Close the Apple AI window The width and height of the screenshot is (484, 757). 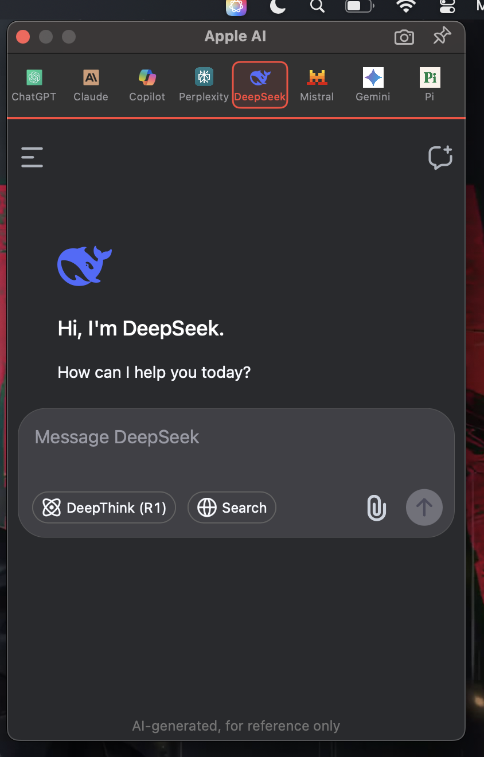pyautogui.click(x=23, y=37)
